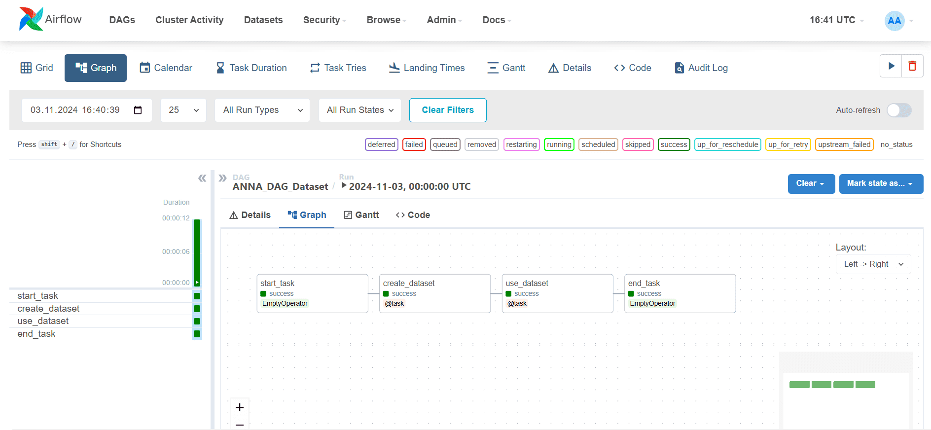Viewport: 931px width, 430px height.
Task: Switch to run Code sub-tab
Action: tap(413, 215)
